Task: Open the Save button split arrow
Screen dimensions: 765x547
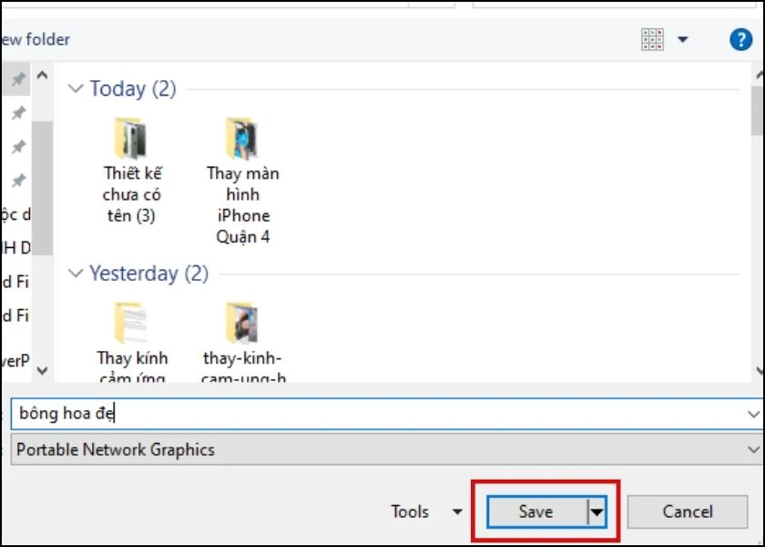Action: click(x=597, y=511)
